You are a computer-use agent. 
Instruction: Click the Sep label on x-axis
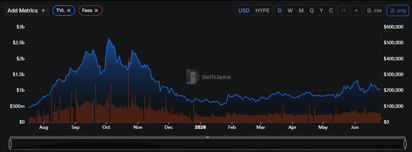click(75, 127)
